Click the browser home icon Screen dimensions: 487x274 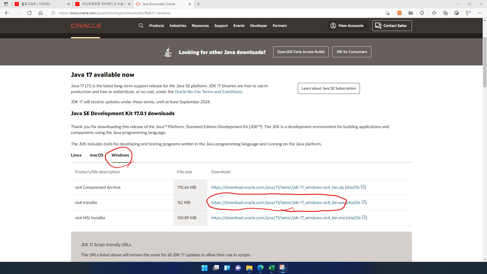tap(41, 13)
